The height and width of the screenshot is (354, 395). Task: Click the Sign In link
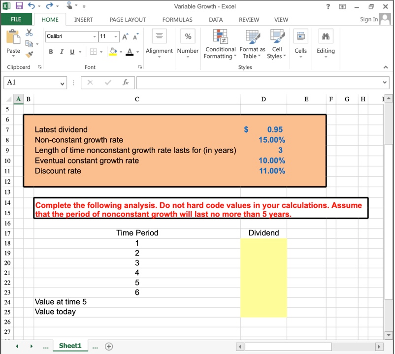coord(369,19)
